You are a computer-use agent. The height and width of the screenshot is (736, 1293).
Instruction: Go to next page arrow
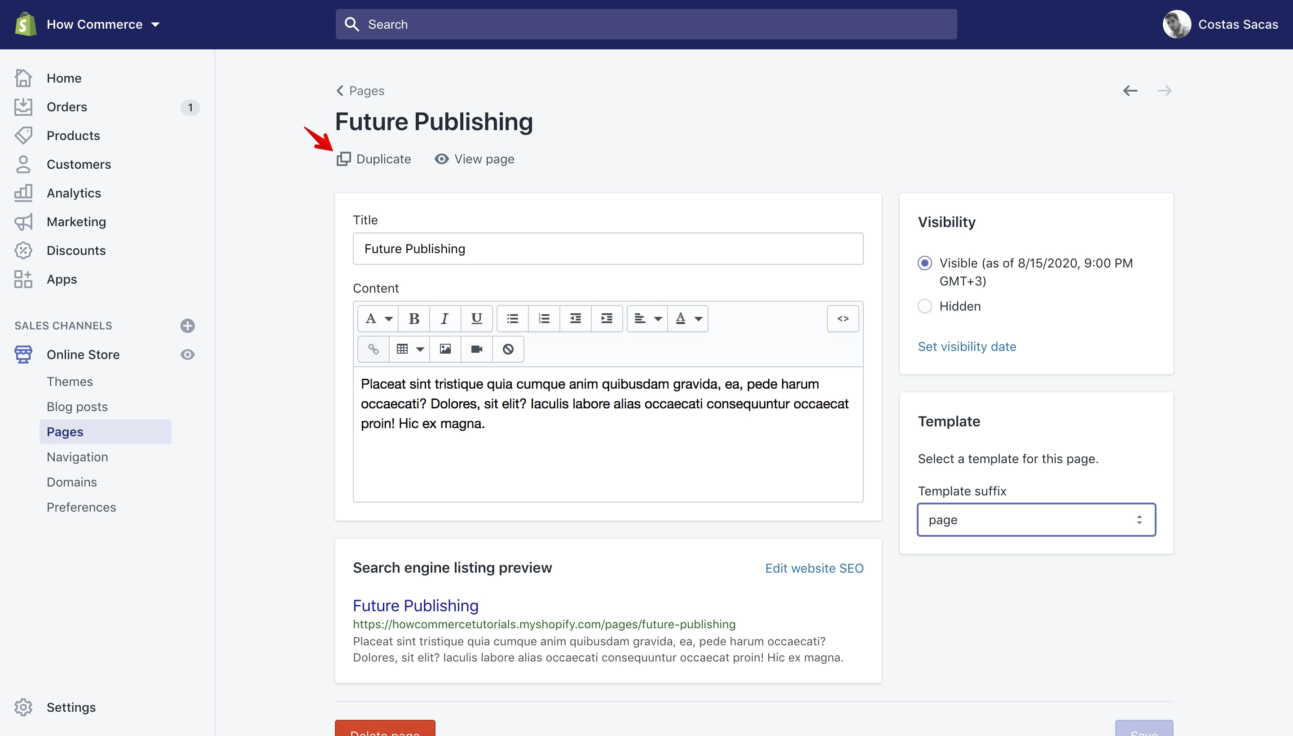pyautogui.click(x=1165, y=91)
